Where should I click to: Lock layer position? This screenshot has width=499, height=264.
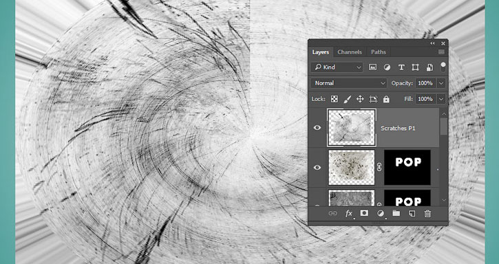360,99
